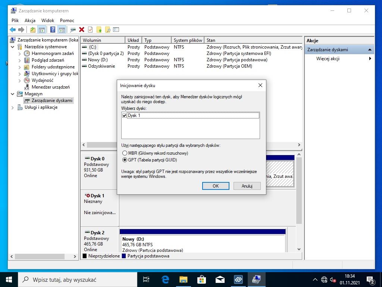Select Harmonogram zadań in tree
Image resolution: width=382 pixels, height=287 pixels.
pyautogui.click(x=53, y=53)
